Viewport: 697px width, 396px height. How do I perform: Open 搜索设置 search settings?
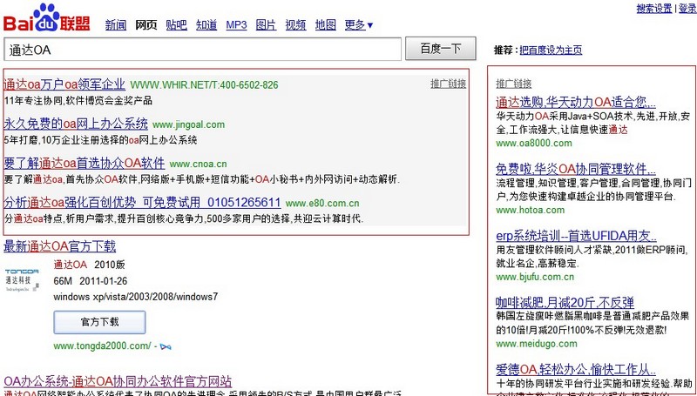coord(654,9)
